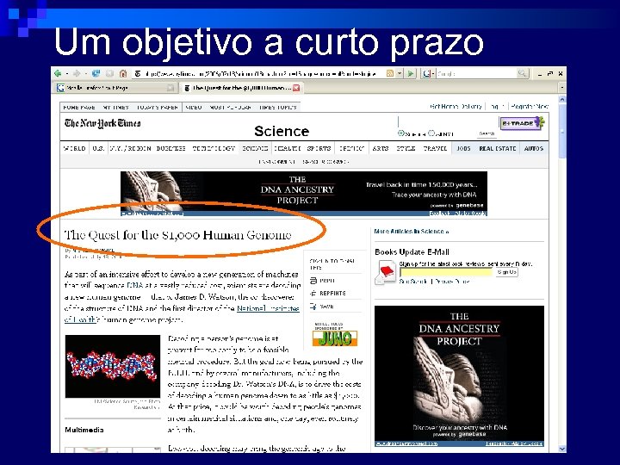The image size is (620, 465).
Task: Open the Today's Paper nav item
Action: [157, 107]
